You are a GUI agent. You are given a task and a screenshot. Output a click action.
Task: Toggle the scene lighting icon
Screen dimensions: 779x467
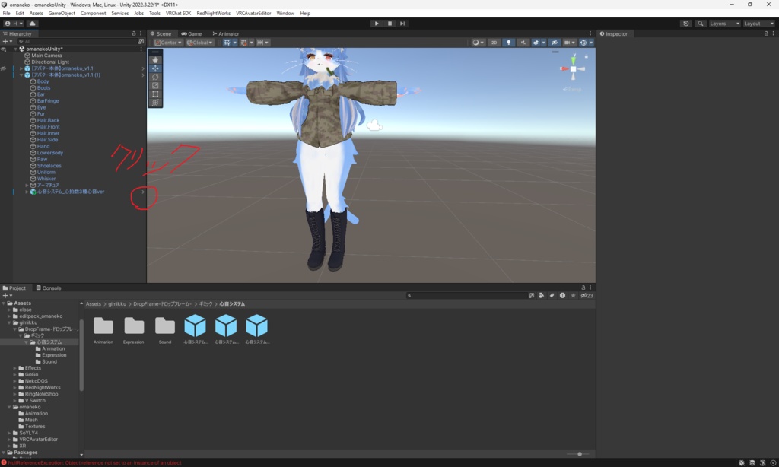[508, 43]
